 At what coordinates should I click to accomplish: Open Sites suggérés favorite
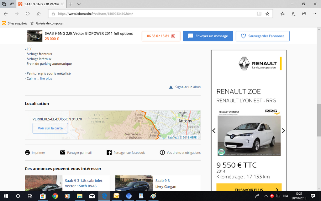coord(14,23)
